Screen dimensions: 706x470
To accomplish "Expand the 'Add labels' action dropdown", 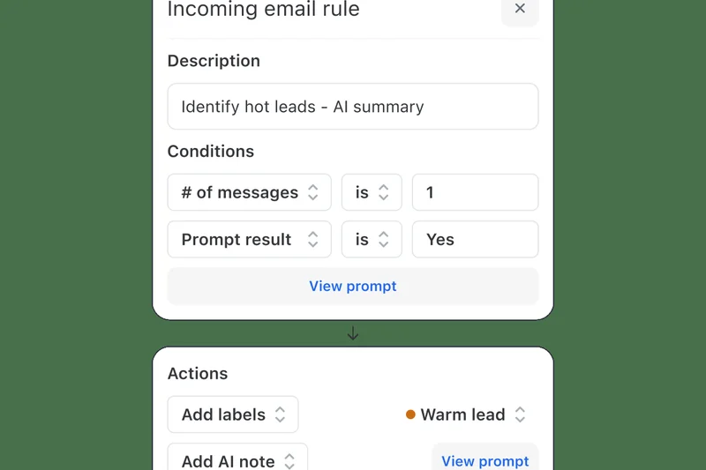I will tap(233, 414).
